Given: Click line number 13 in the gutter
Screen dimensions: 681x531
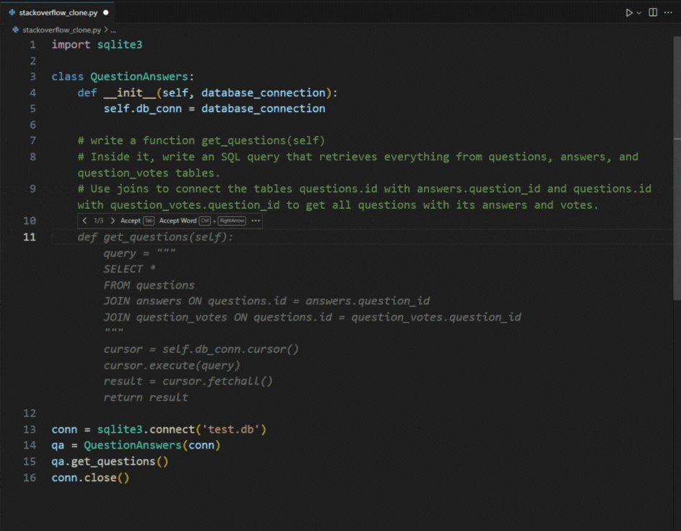Looking at the screenshot, I should coord(30,429).
